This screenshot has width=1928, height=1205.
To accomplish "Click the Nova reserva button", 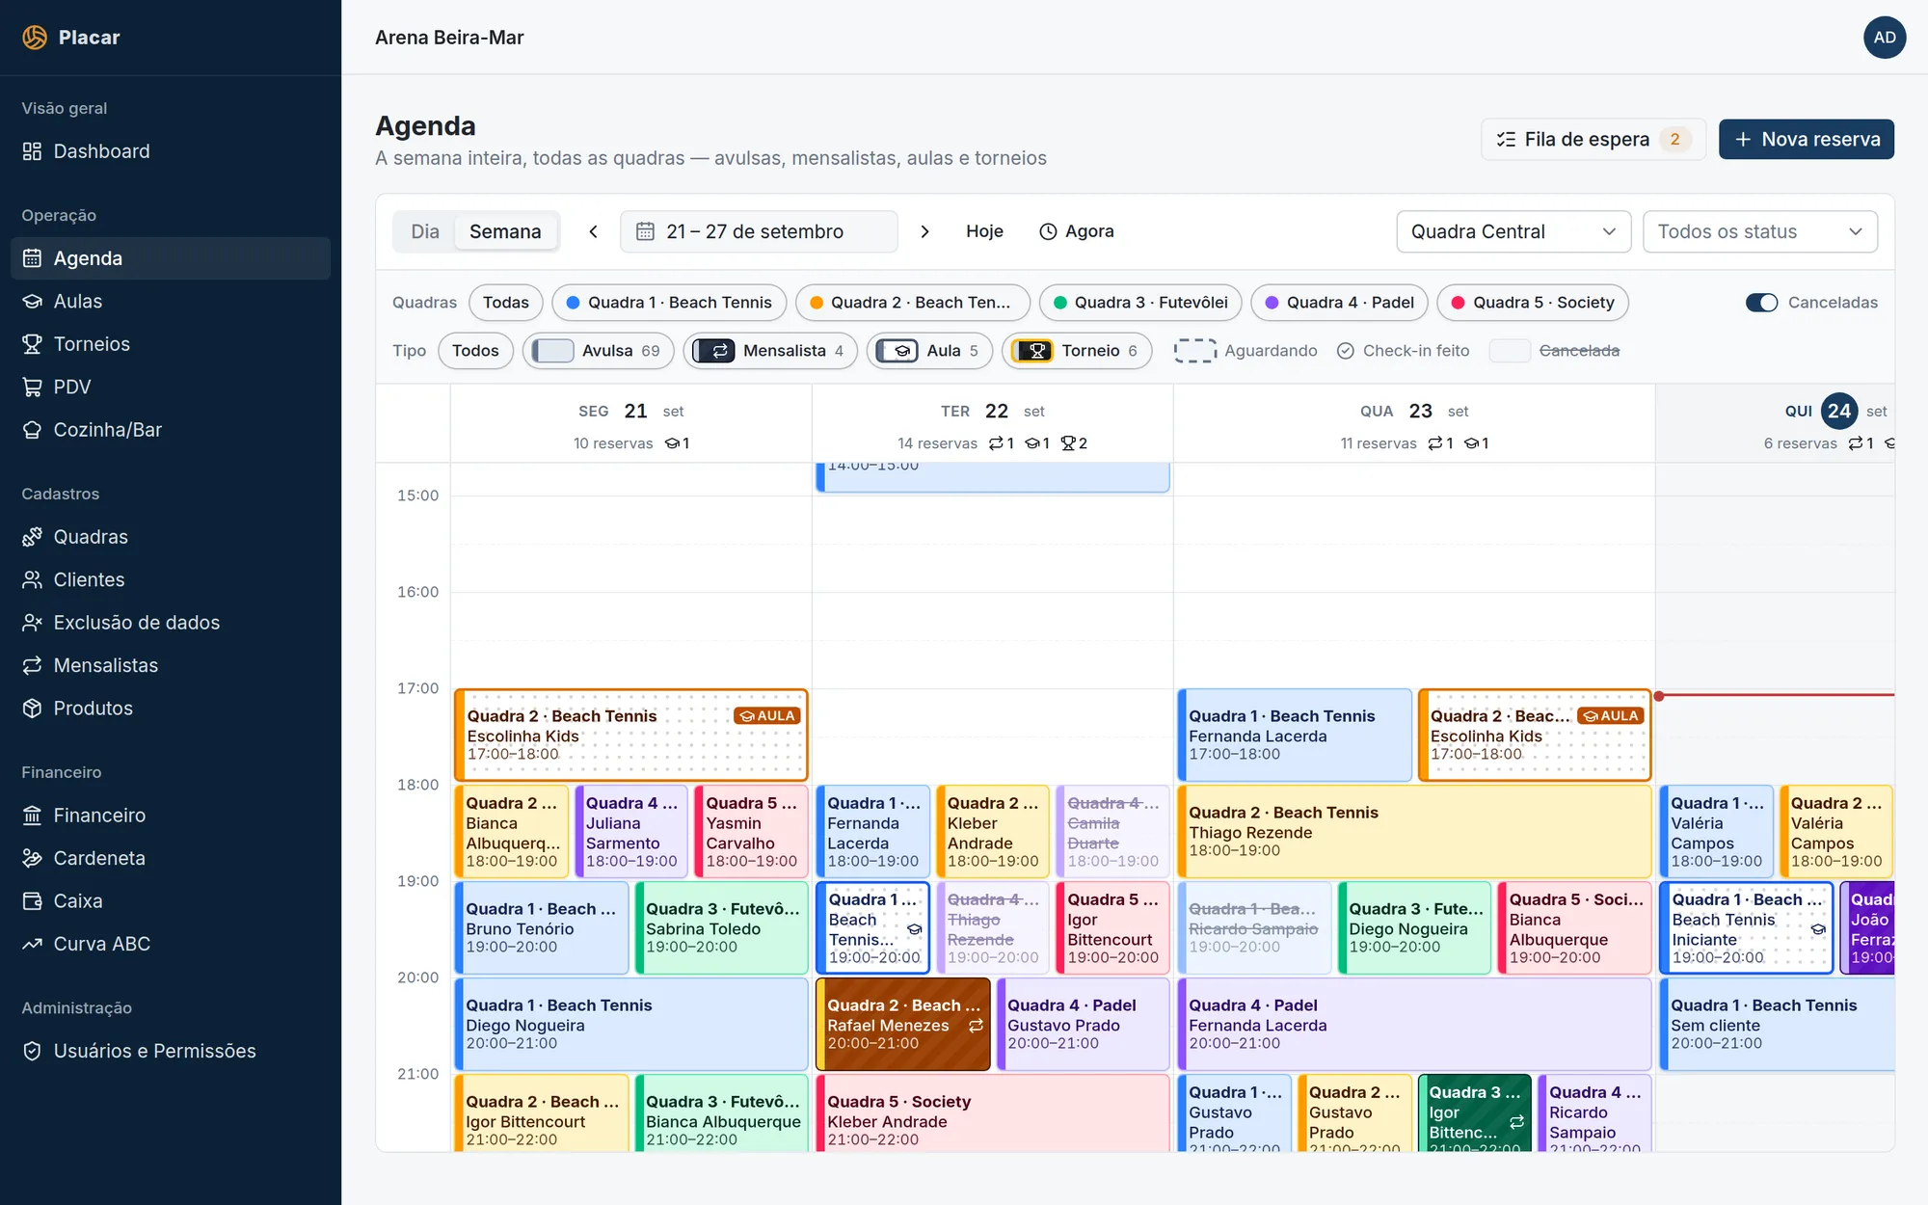I will click(x=1806, y=140).
